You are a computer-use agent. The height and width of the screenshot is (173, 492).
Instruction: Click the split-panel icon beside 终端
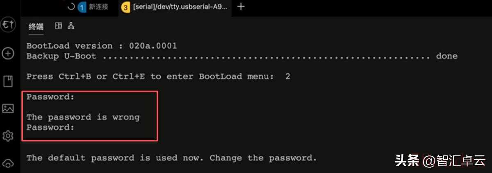tap(59, 26)
